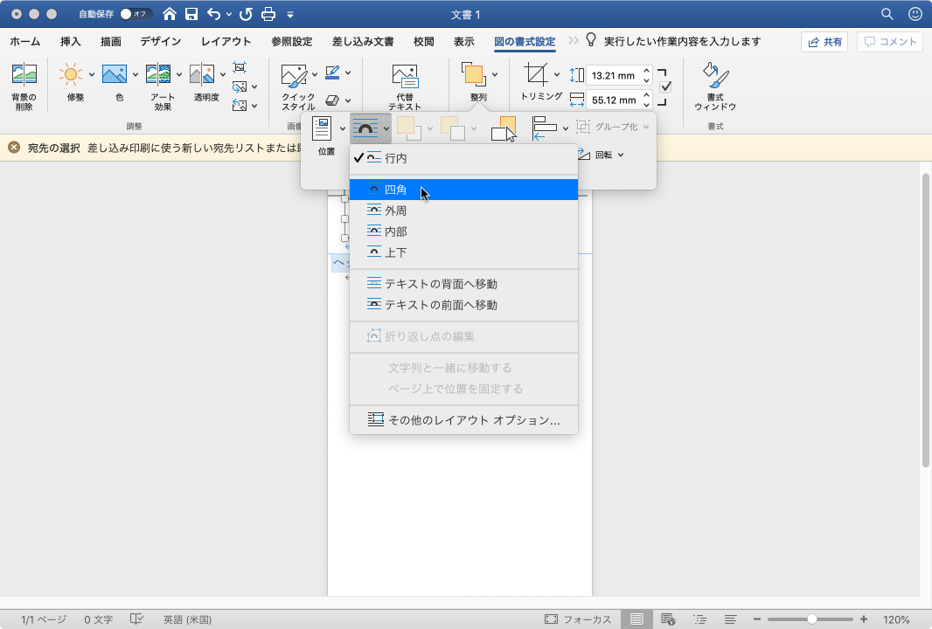Select the checked In Line (行内) wrap option

(463, 158)
